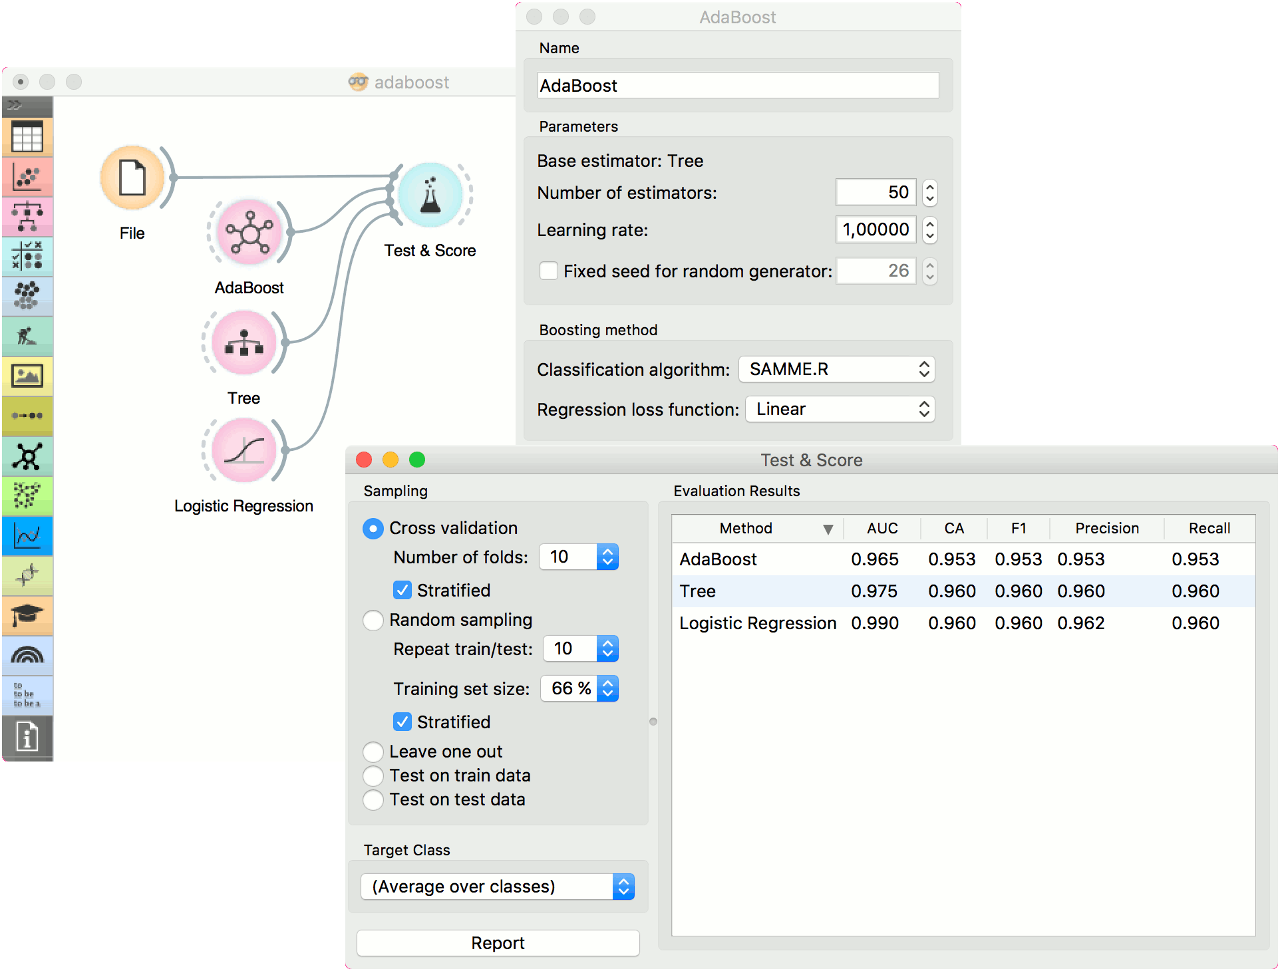Open Regression loss function Linear dropdown
This screenshot has height=971, width=1280.
(x=840, y=410)
